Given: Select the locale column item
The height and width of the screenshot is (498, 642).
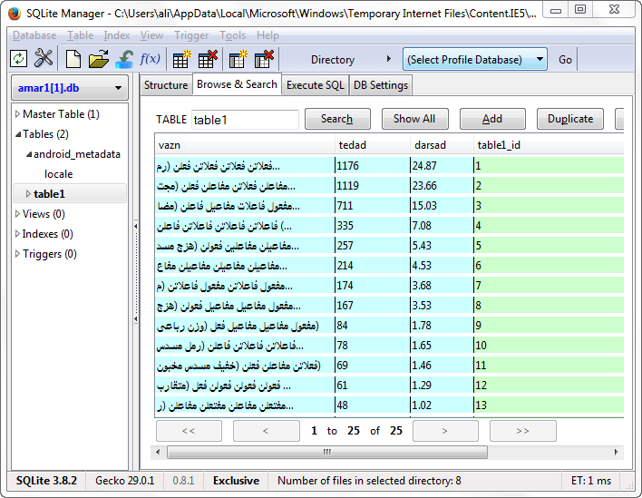Looking at the screenshot, I should click(59, 174).
